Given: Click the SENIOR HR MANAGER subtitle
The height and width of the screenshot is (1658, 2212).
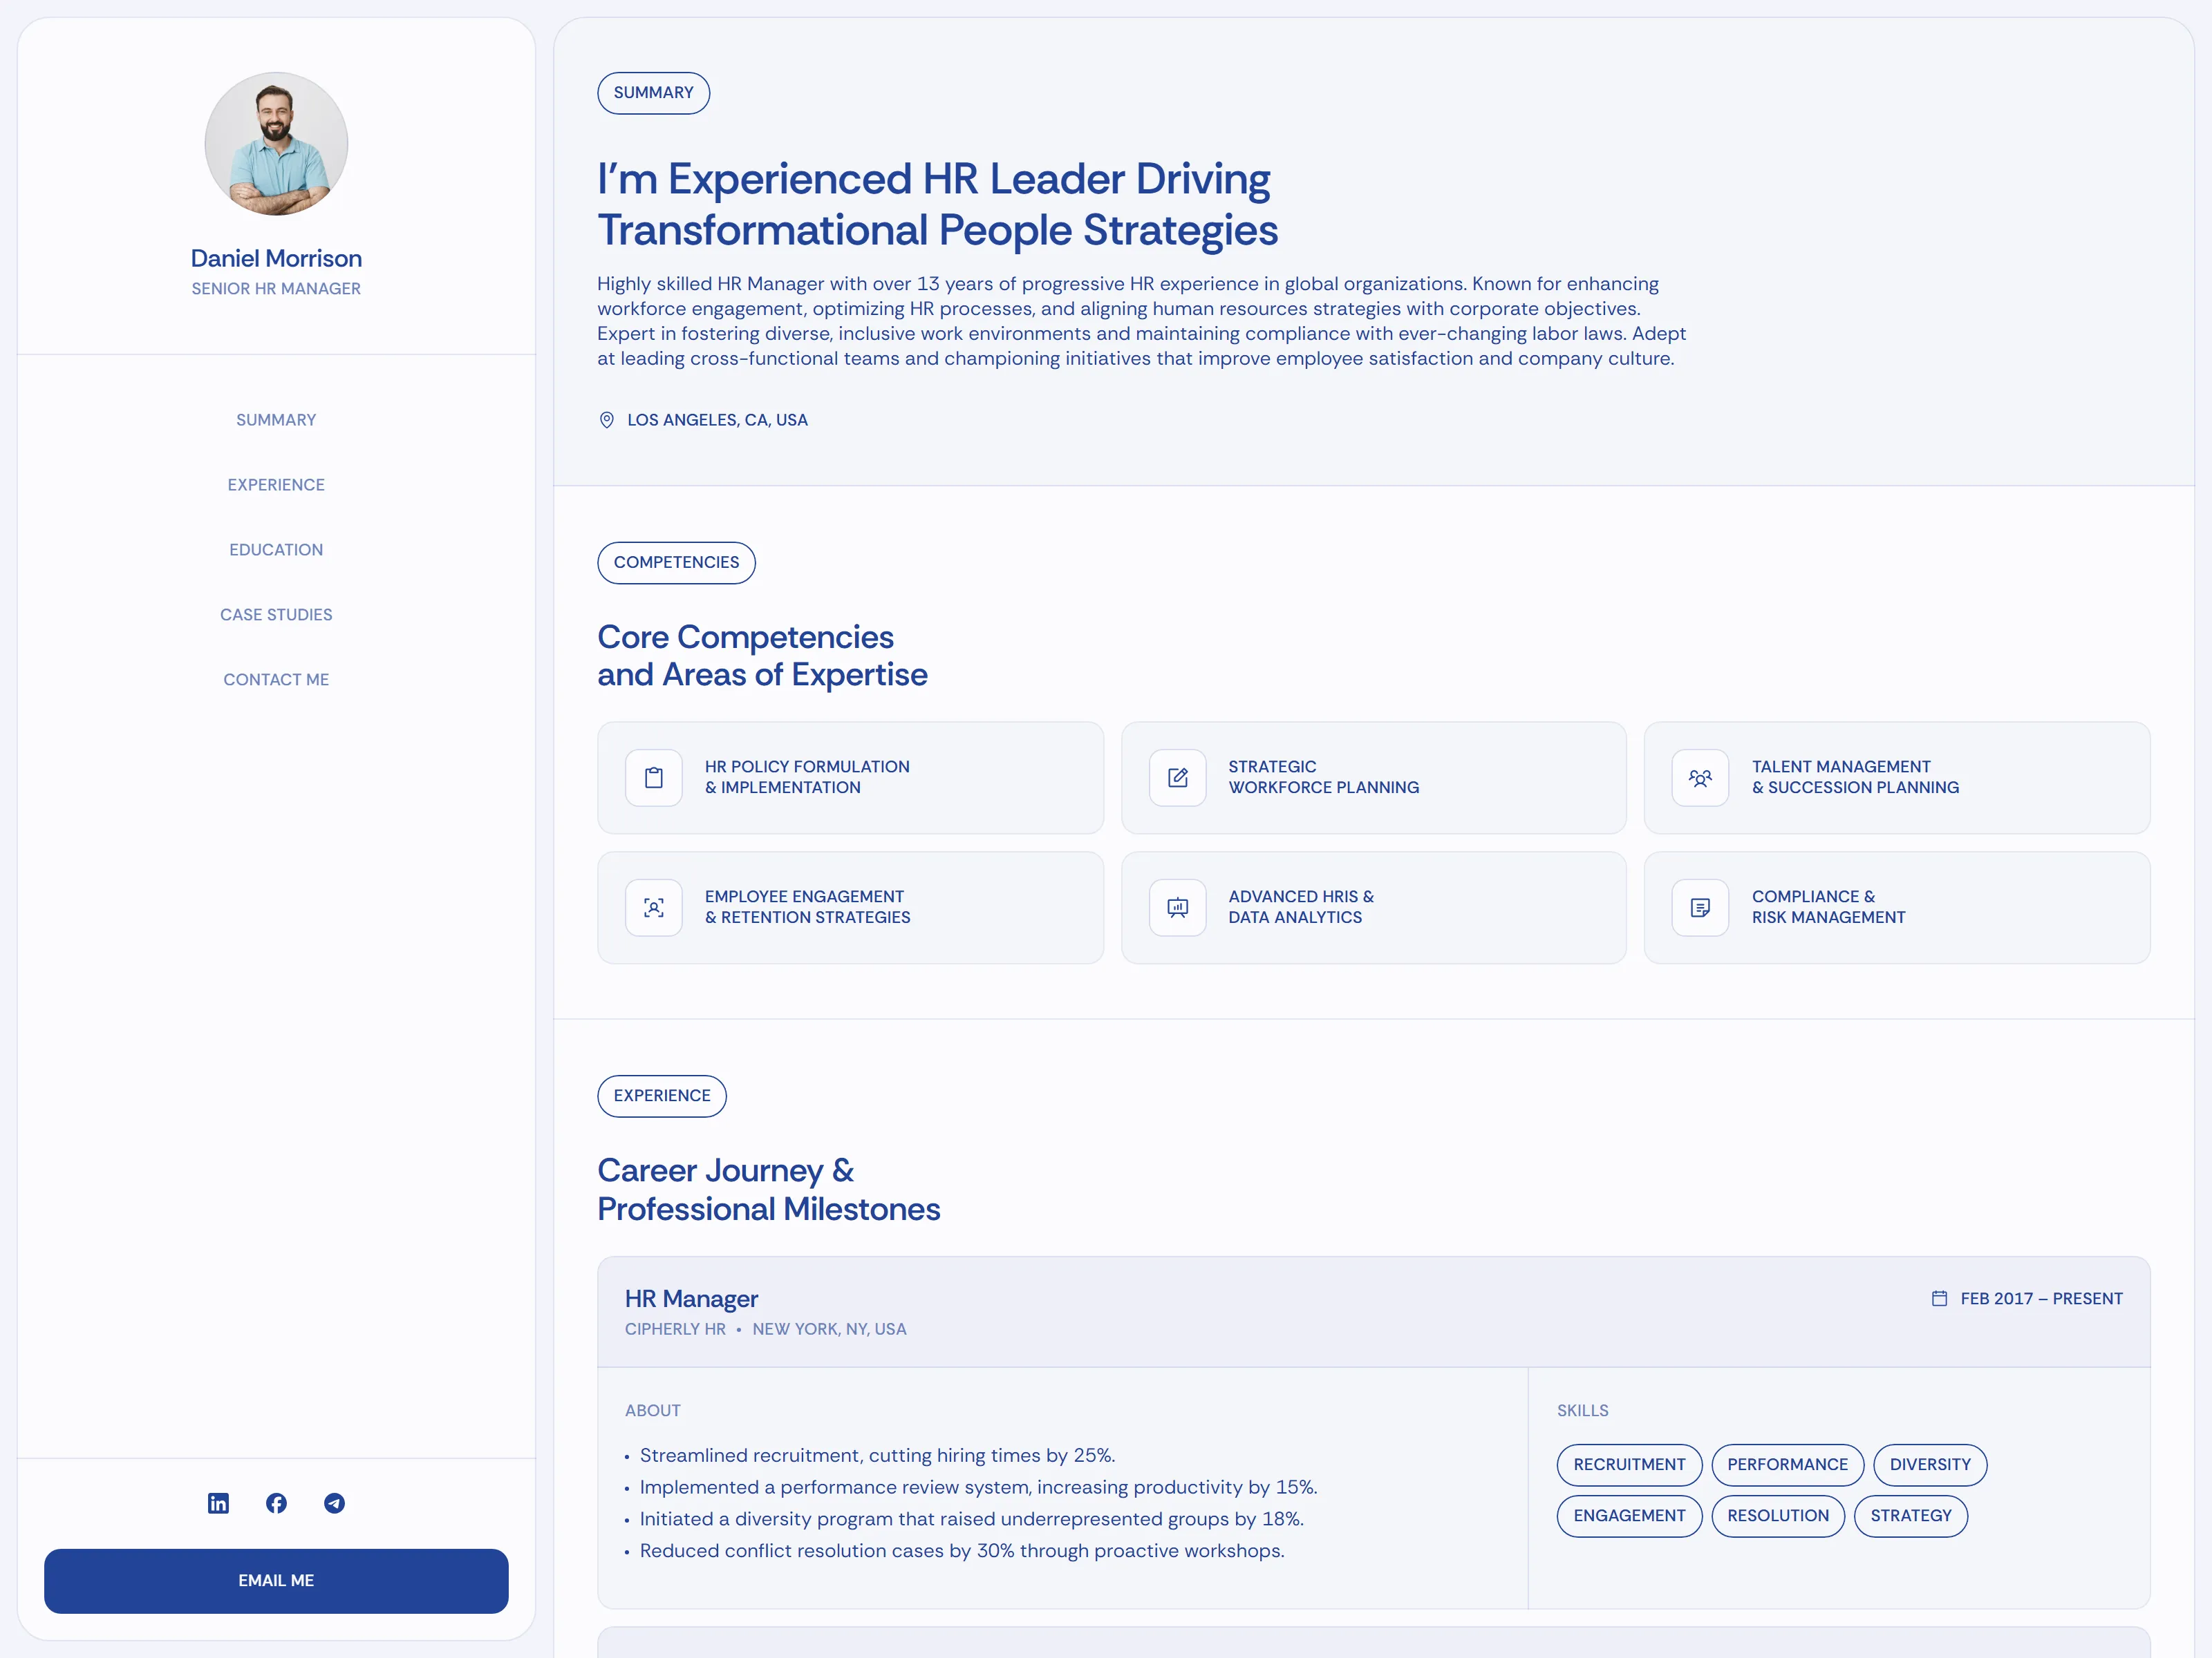Looking at the screenshot, I should tap(276, 289).
